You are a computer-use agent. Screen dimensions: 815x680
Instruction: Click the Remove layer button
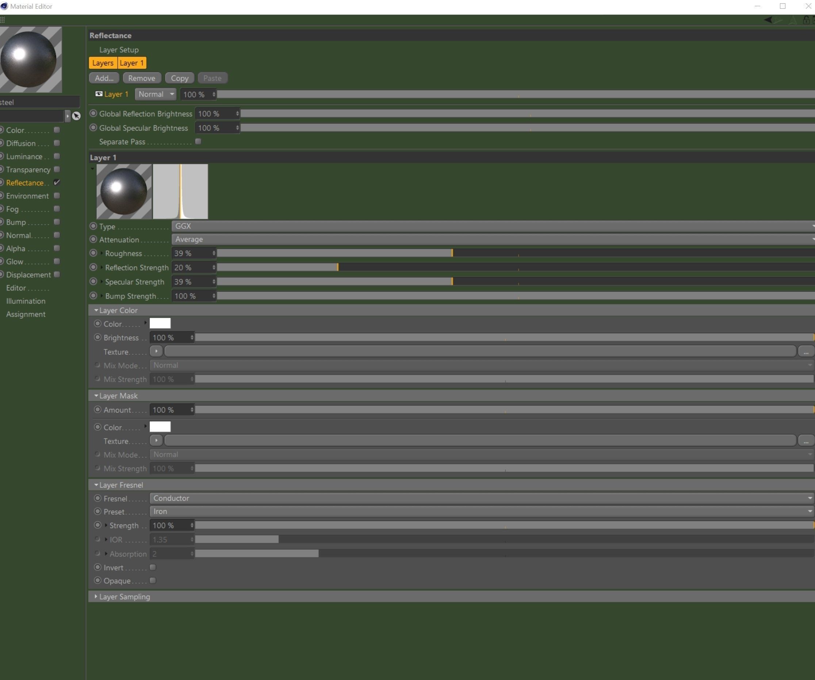(141, 78)
